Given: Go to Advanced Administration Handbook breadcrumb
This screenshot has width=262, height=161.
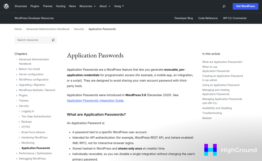Looking at the screenshot, I should [x=48, y=29].
